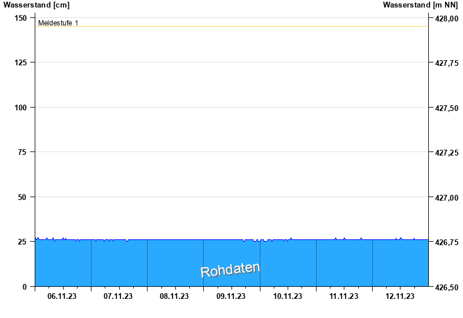
Task: Click the 25 tick on left axis
Action: (x=23, y=242)
